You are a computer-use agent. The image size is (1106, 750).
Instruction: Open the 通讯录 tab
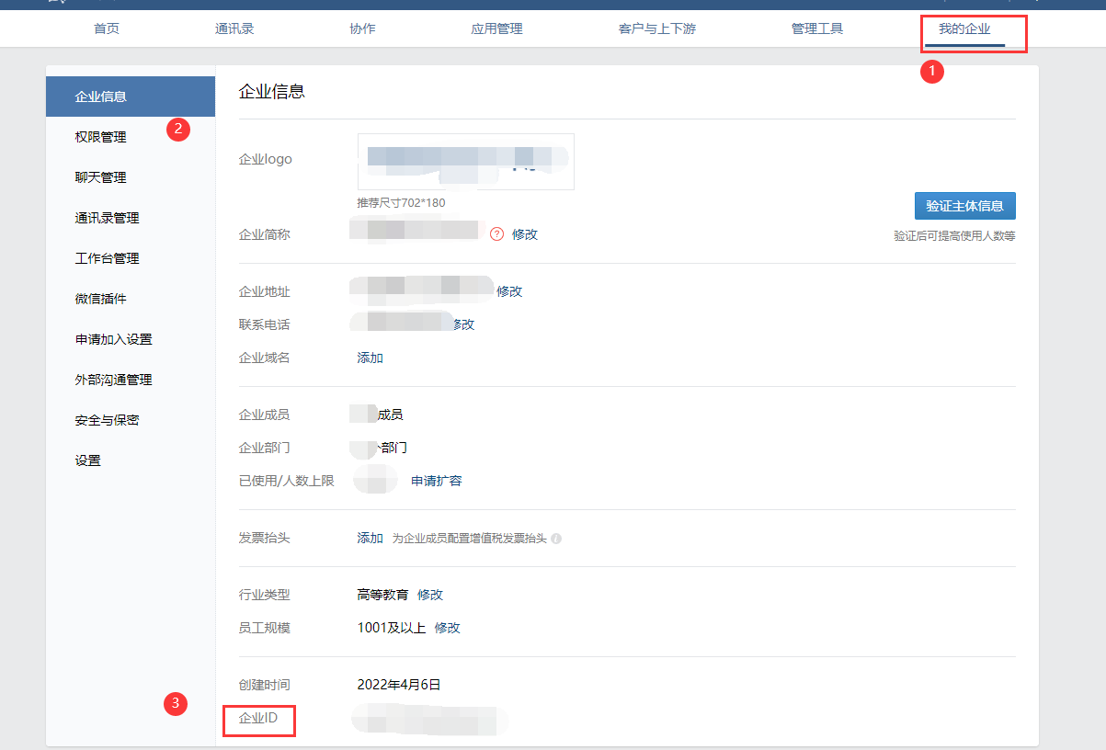[234, 28]
